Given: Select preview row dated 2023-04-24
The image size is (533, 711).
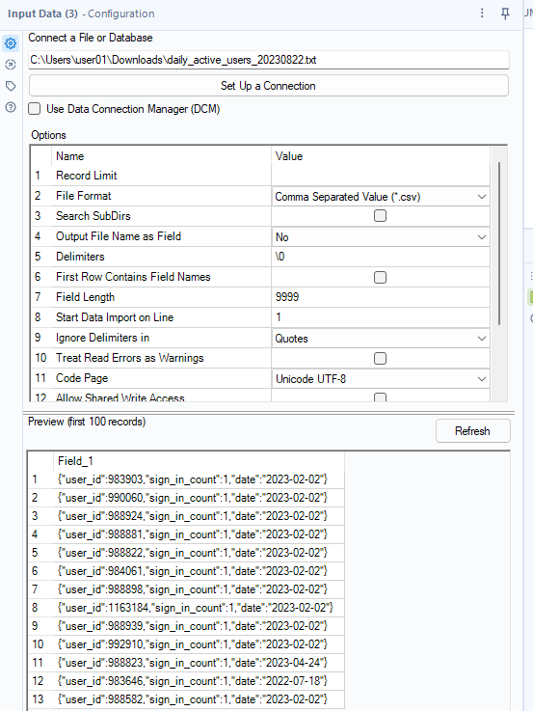Looking at the screenshot, I should (186, 663).
